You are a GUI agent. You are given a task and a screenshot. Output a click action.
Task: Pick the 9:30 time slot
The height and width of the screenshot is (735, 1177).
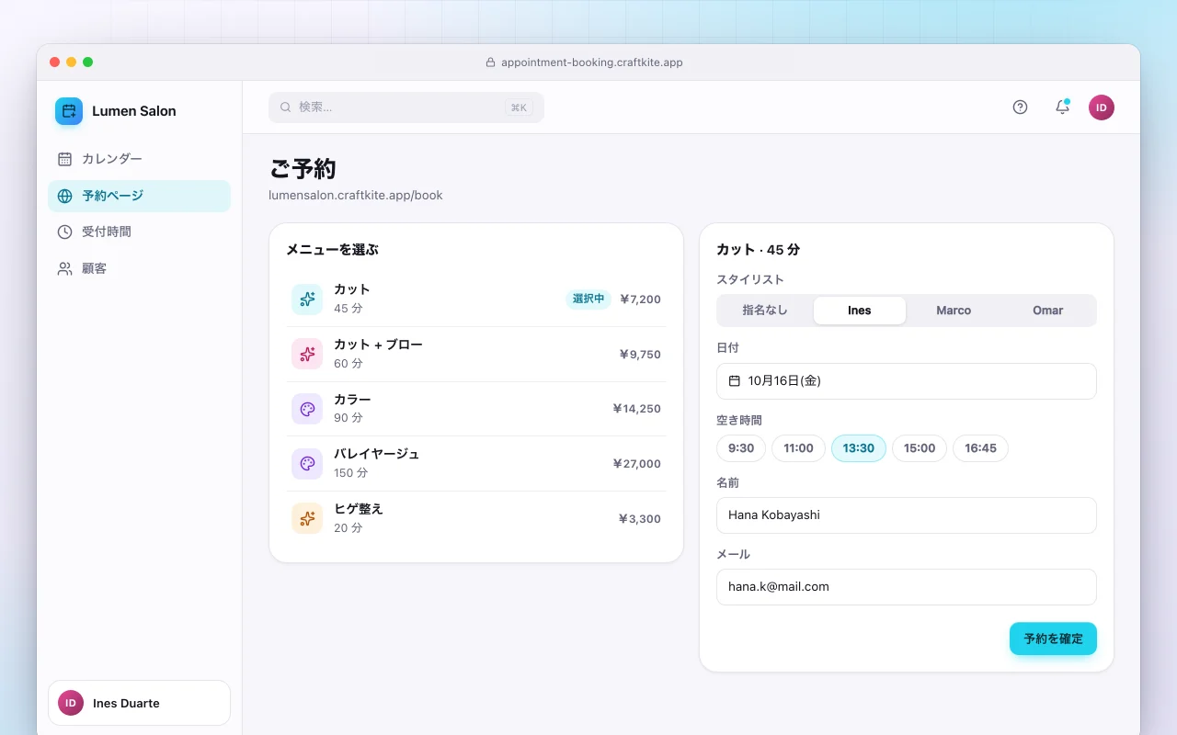pyautogui.click(x=741, y=448)
